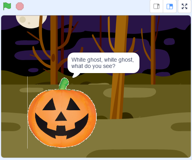Click the pumpkin's triangular nose

point(61,117)
